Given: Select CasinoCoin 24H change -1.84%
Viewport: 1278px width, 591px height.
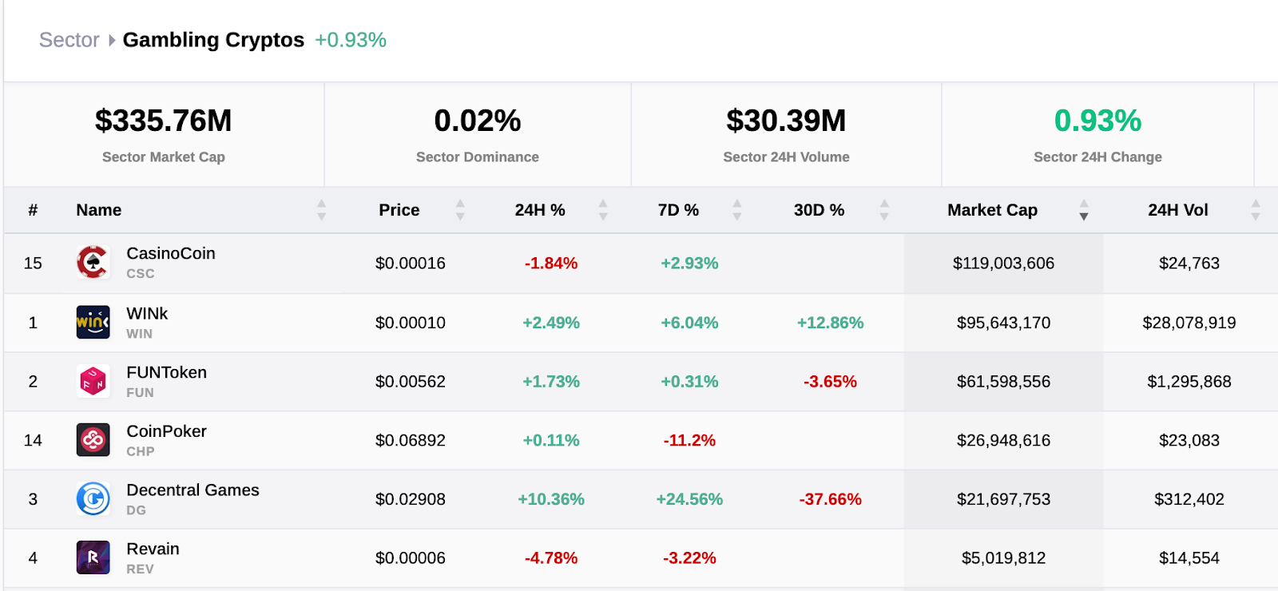Looking at the screenshot, I should click(x=551, y=263).
